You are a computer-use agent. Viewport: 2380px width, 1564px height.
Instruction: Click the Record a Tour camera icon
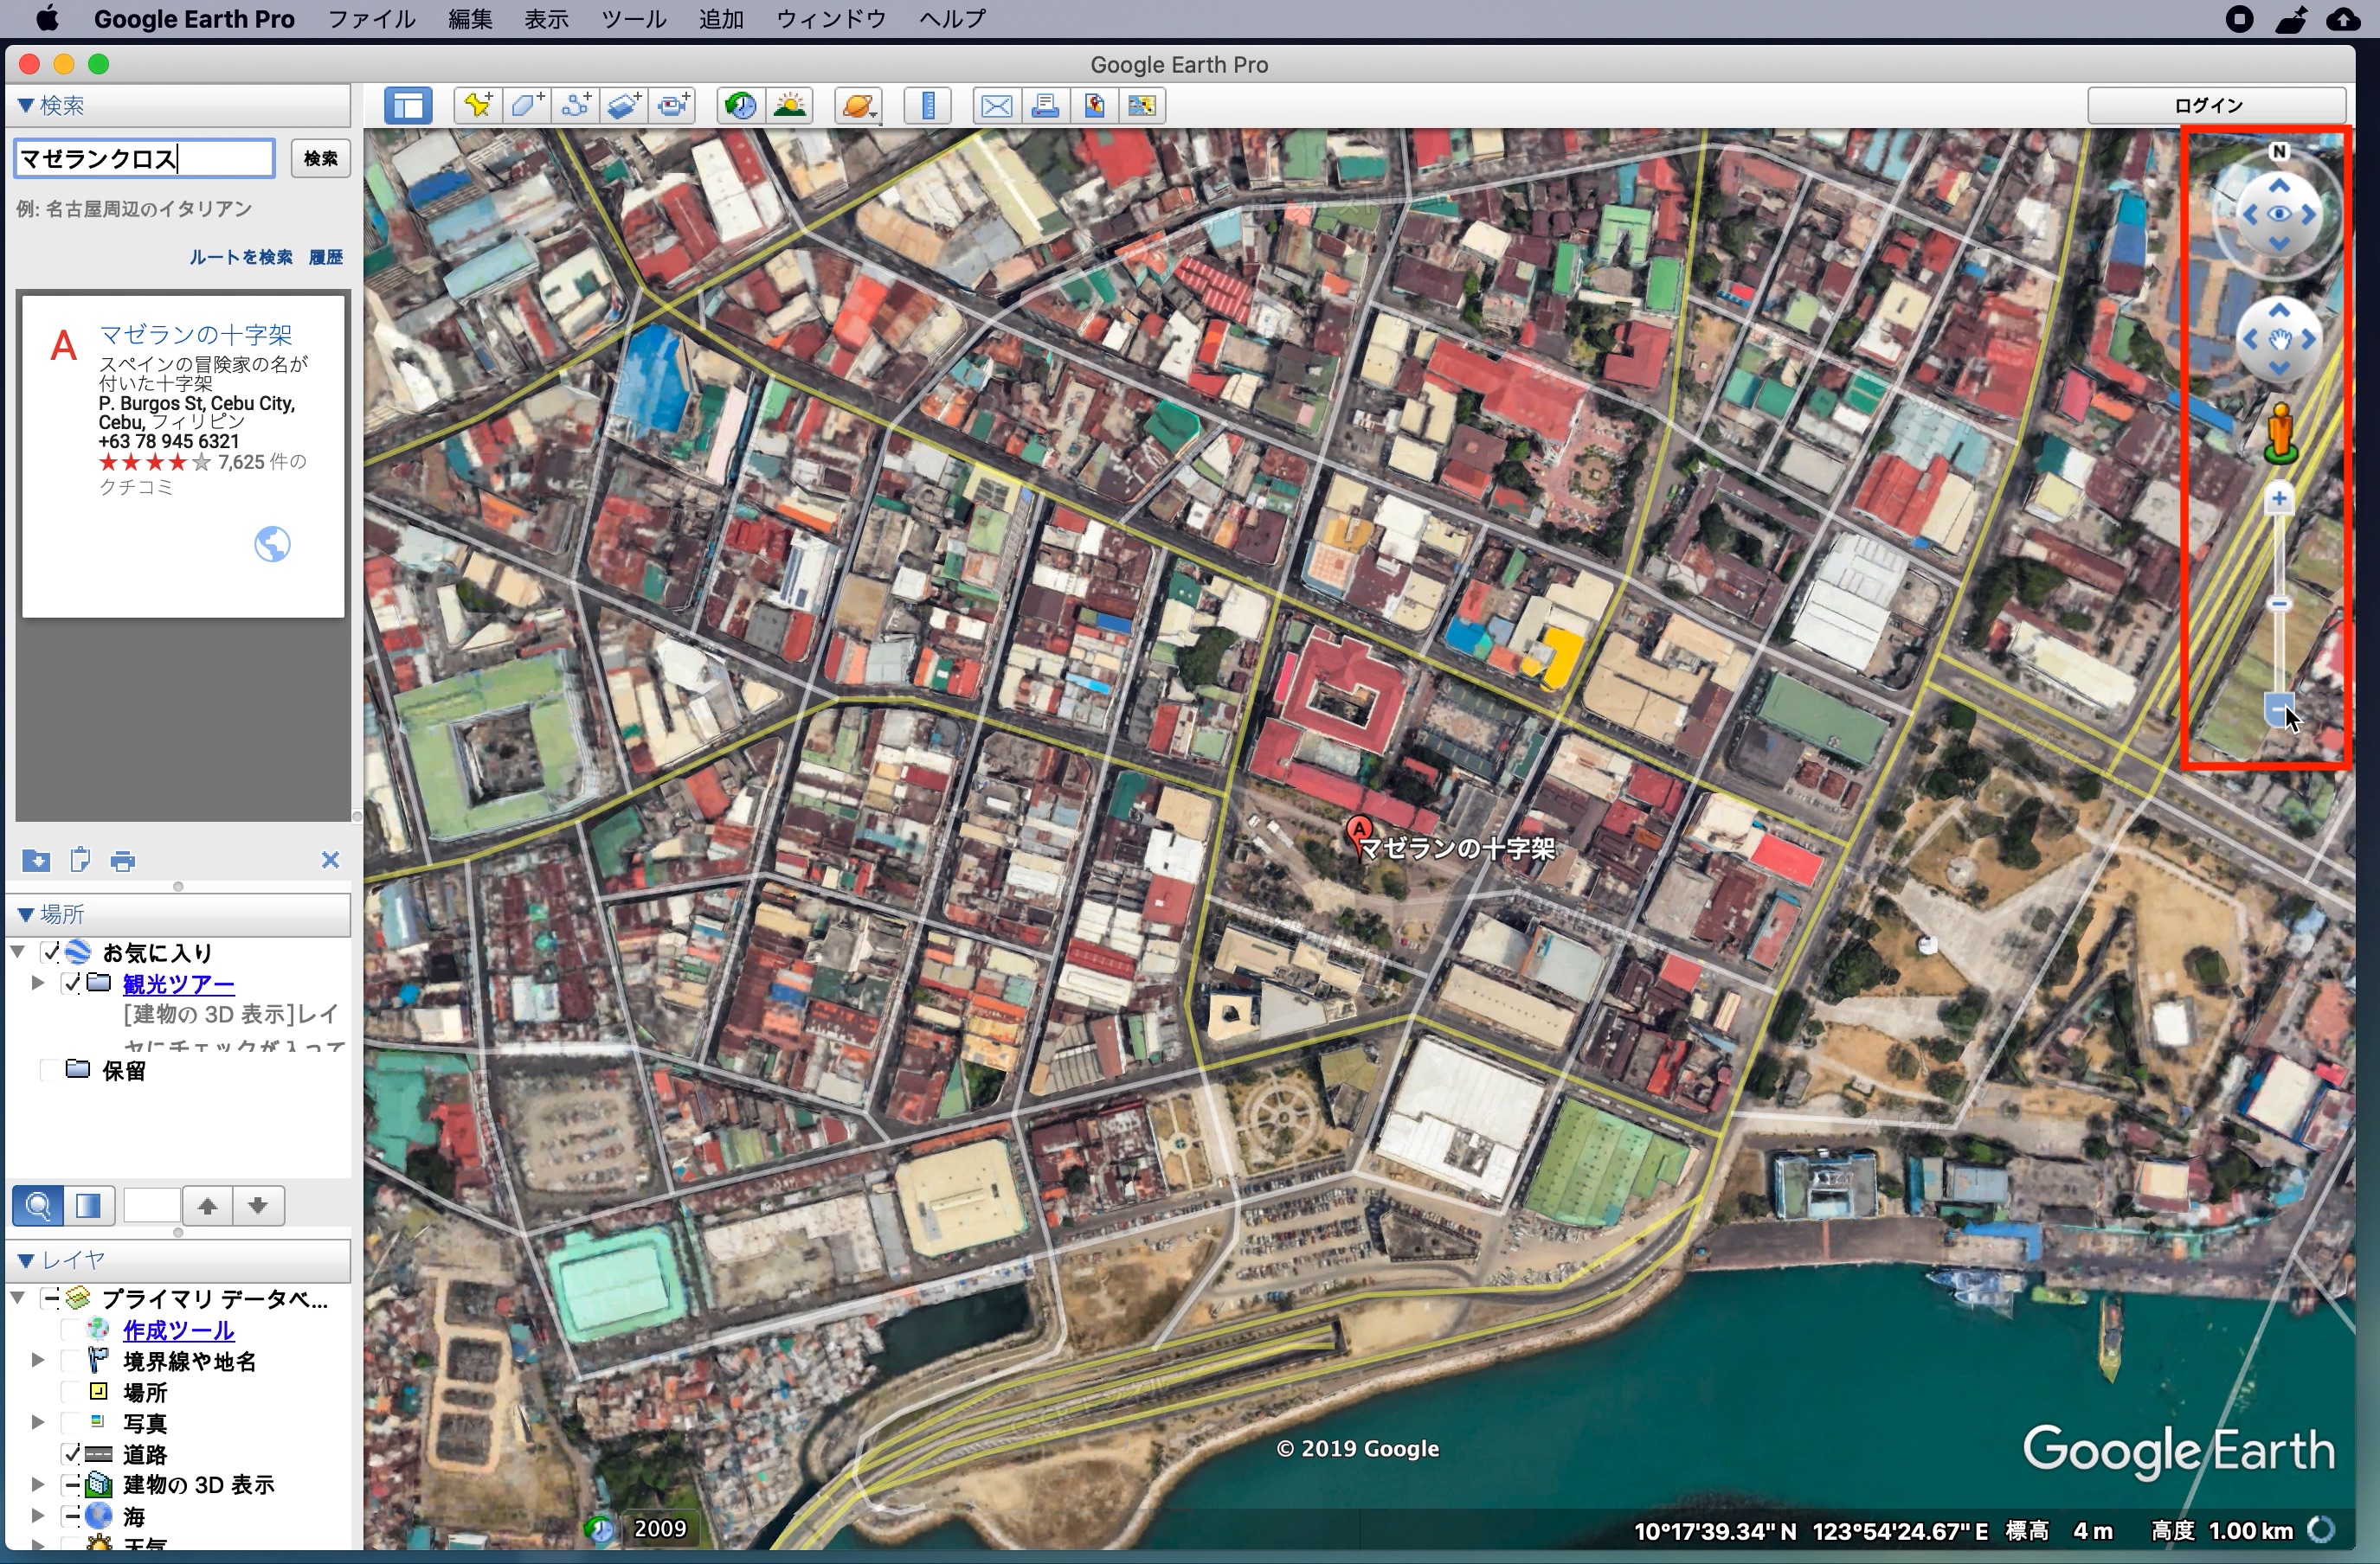674,105
